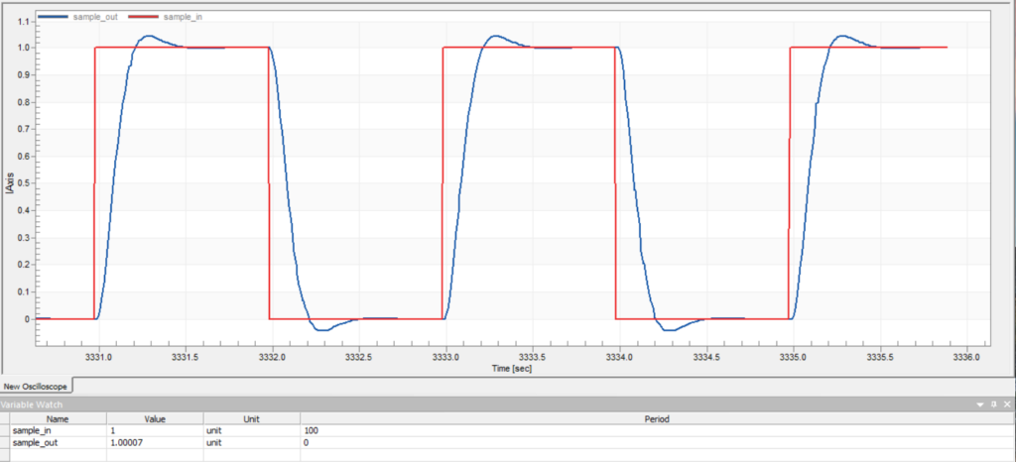Click the sample_out Period cell showing 0

click(657, 442)
